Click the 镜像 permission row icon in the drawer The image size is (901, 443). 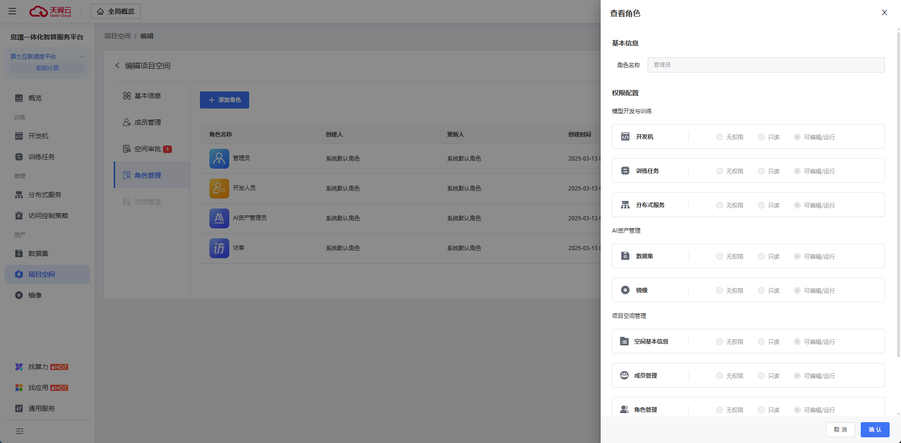click(625, 290)
